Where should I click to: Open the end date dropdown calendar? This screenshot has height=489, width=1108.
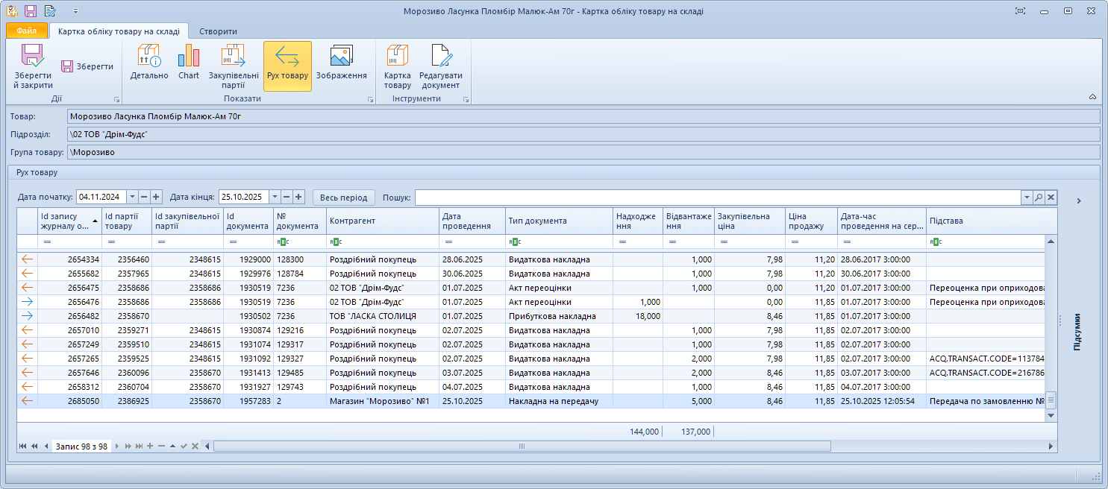point(275,197)
